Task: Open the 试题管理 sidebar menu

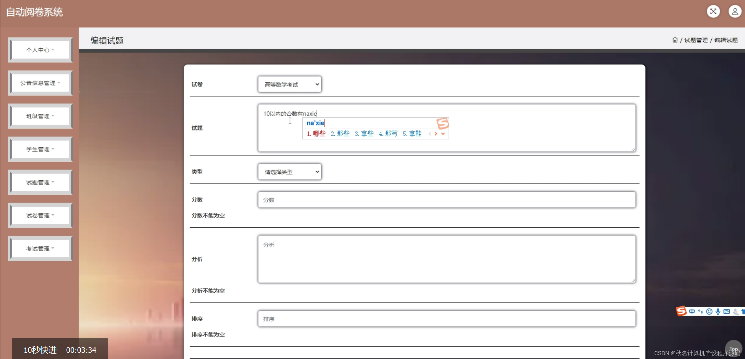Action: click(x=40, y=182)
